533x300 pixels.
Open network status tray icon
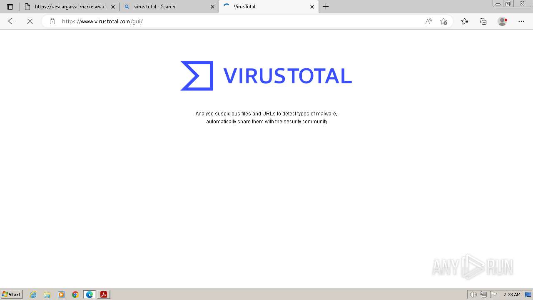pos(483,295)
